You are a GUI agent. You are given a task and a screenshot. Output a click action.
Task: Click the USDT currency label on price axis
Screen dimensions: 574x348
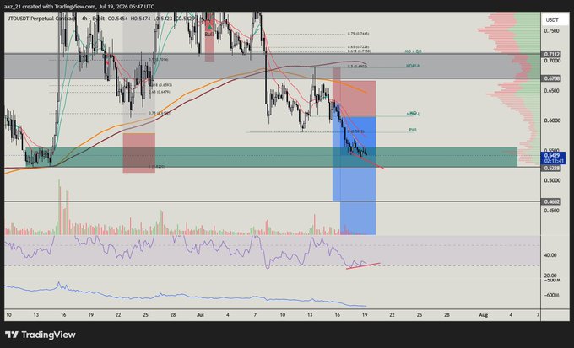point(552,19)
